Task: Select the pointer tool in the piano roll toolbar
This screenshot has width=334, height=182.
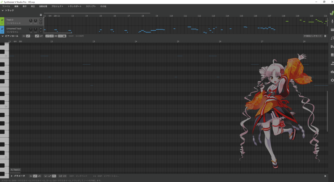Action: coord(24,36)
